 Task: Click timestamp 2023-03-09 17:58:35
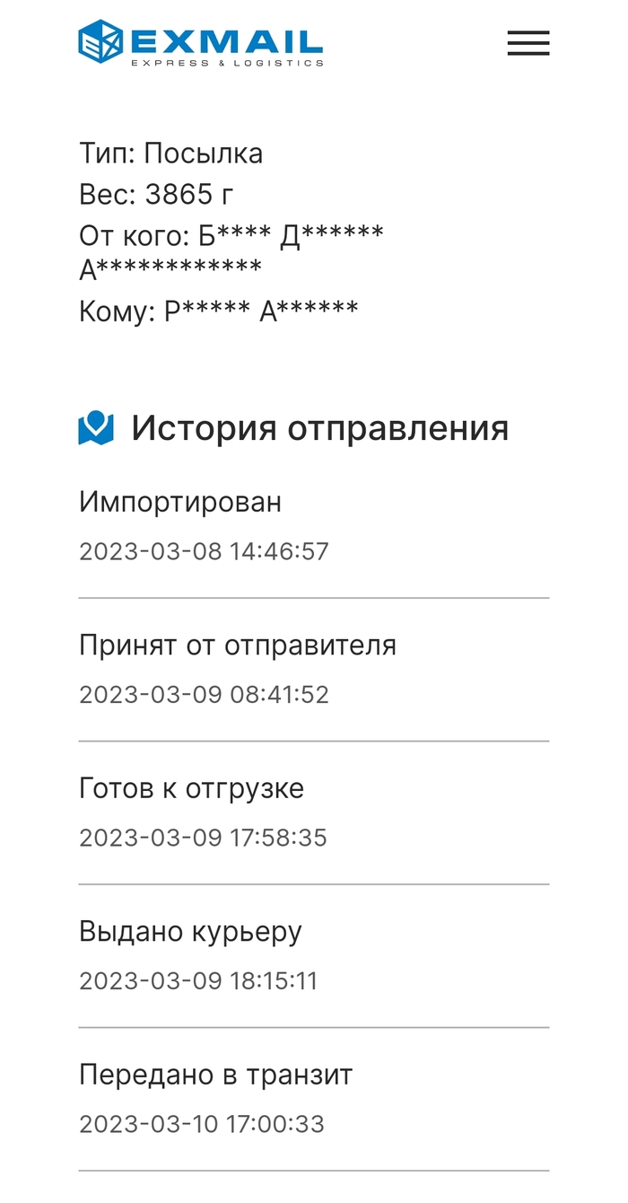pos(203,838)
